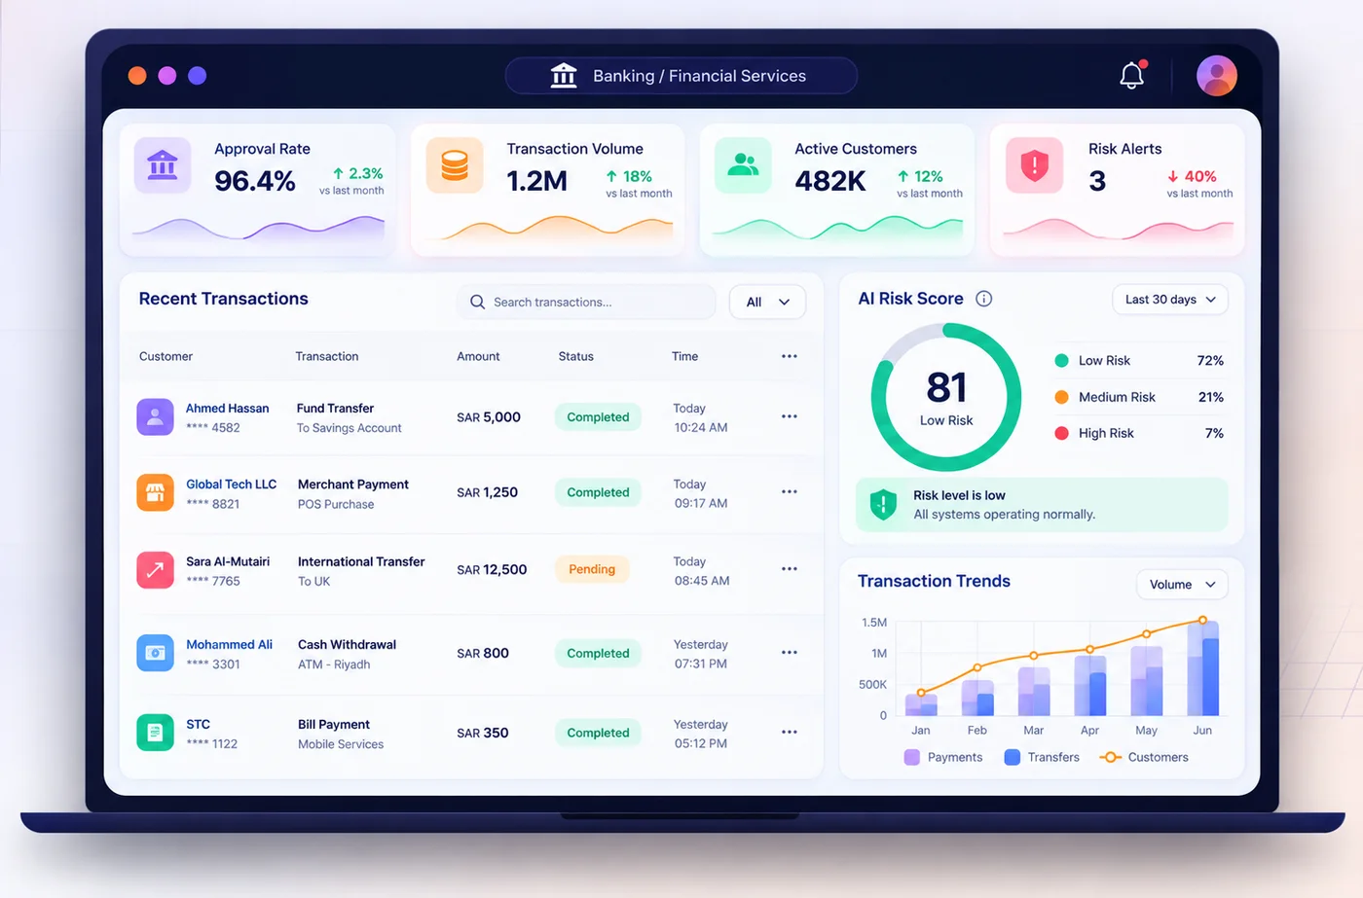Viewport: 1363px width, 898px height.
Task: Open options for the Sara Al-Mutairi row
Action: pos(790,568)
